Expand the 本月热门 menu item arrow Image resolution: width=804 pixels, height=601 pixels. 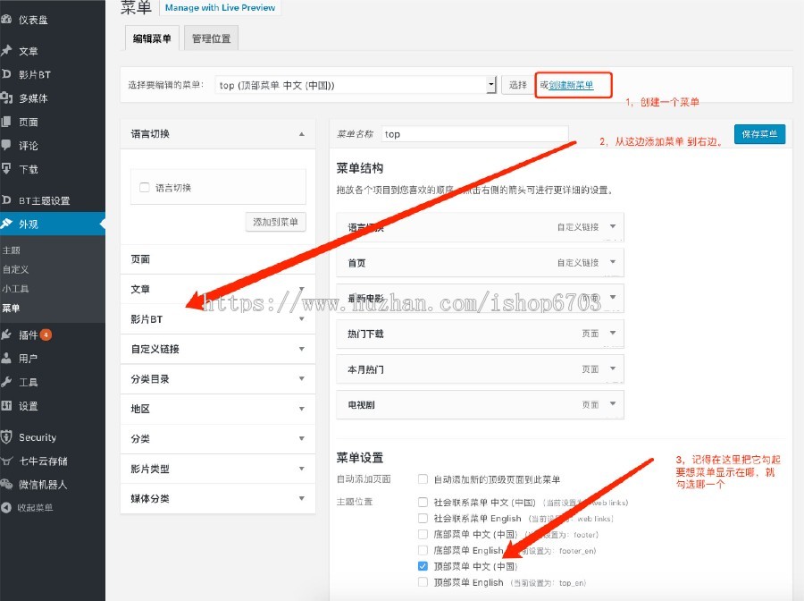pos(612,368)
